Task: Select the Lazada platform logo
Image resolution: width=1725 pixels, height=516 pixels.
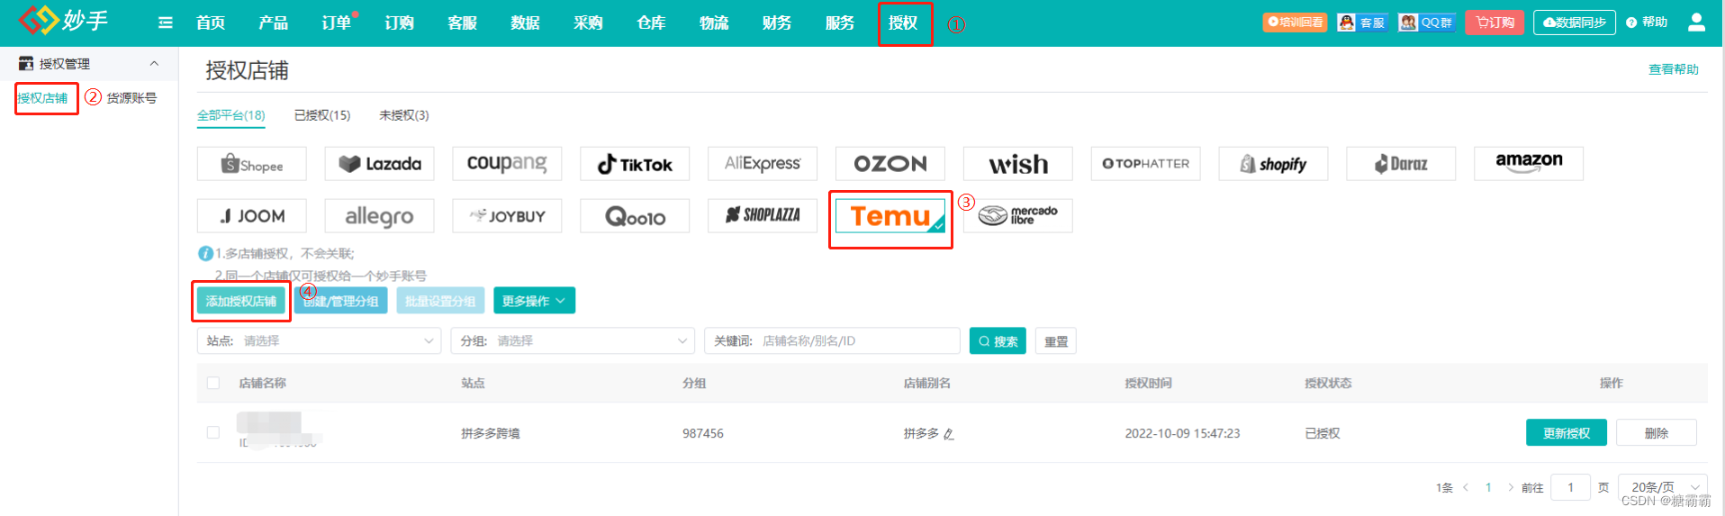Action: (380, 164)
